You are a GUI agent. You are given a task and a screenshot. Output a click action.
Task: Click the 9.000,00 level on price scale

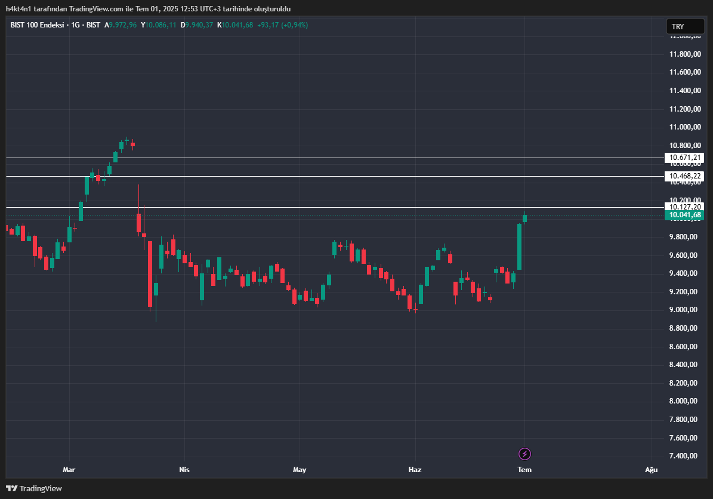pos(683,310)
